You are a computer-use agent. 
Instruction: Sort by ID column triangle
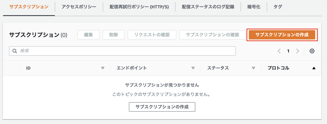tap(103, 68)
